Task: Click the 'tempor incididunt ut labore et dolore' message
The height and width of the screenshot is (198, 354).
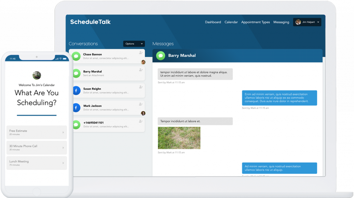Action: pyautogui.click(x=195, y=74)
